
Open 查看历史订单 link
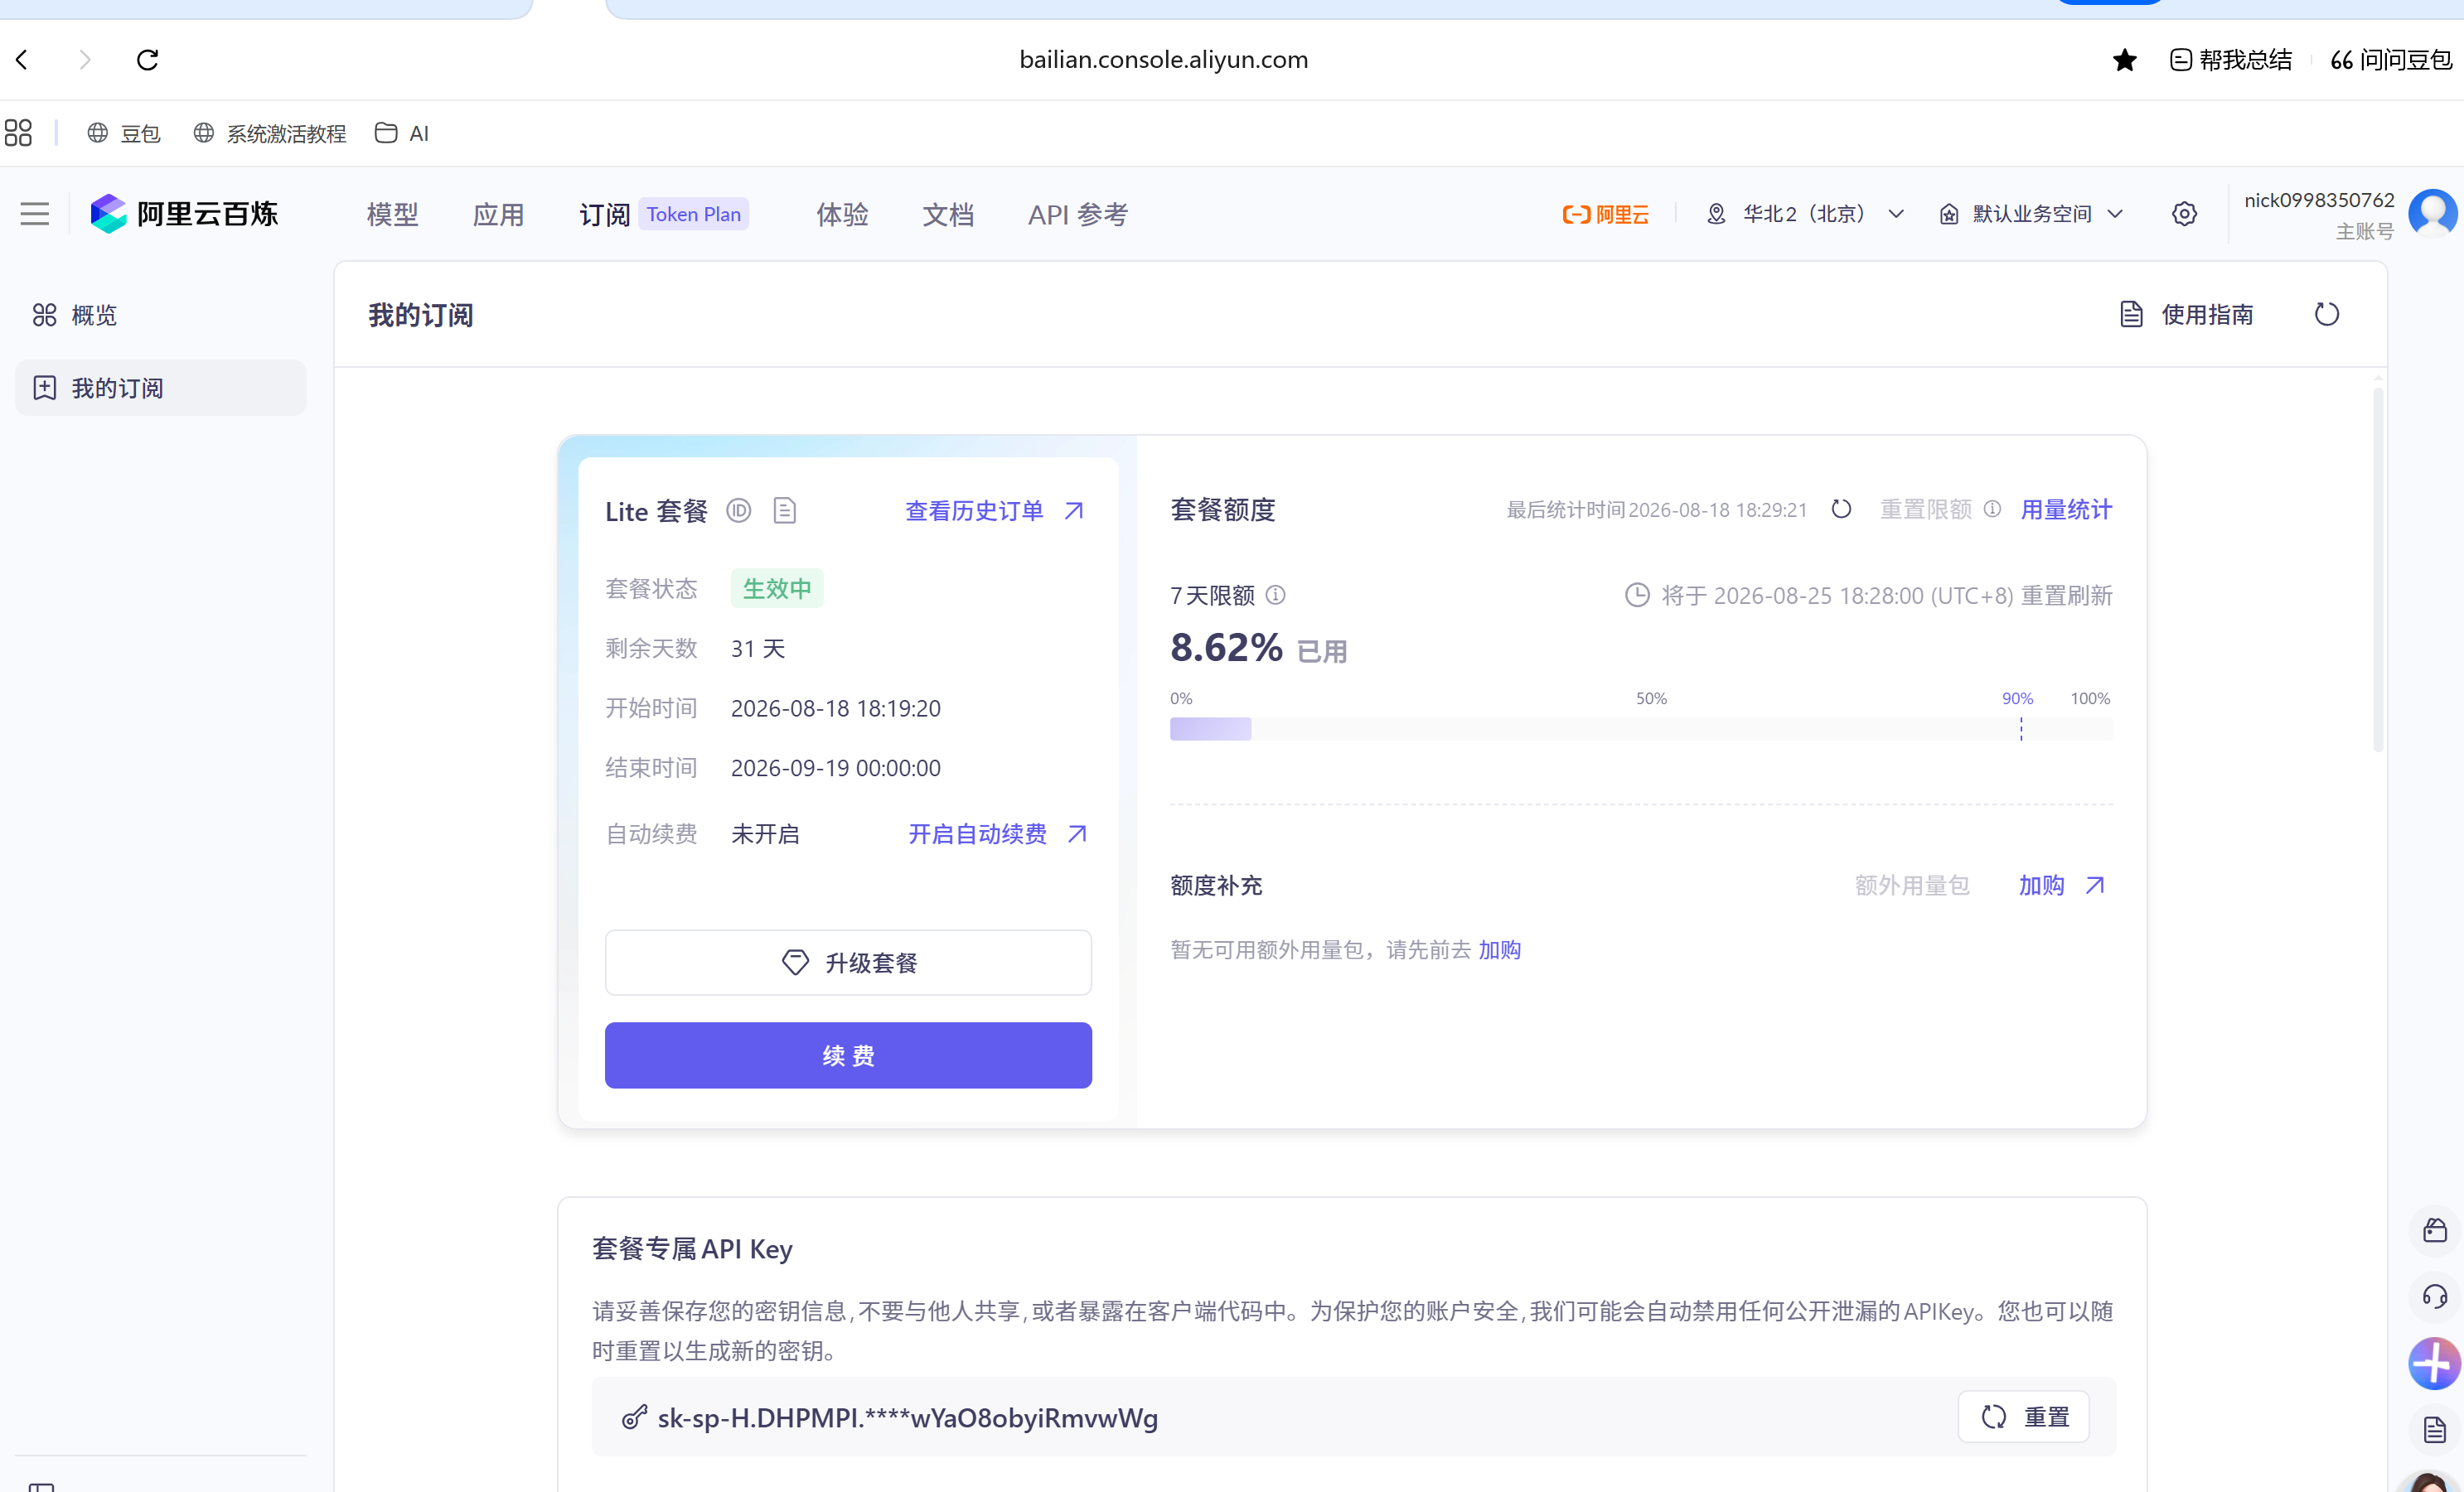(x=995, y=510)
